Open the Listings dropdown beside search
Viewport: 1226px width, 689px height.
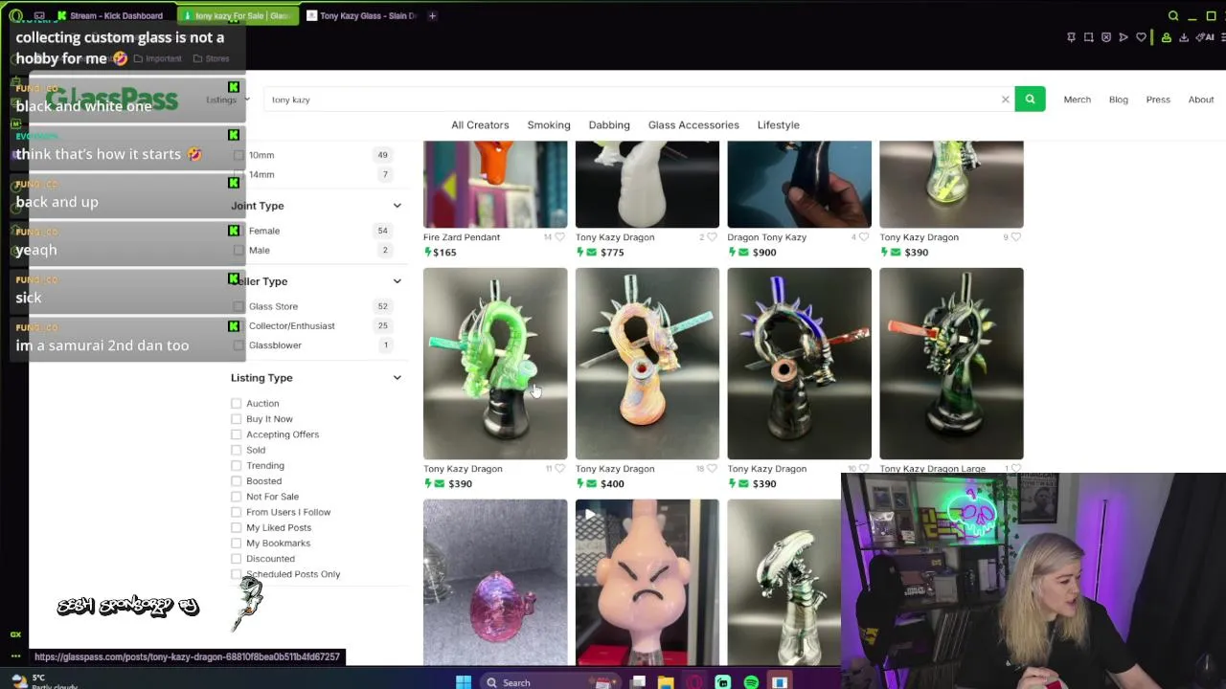228,100
